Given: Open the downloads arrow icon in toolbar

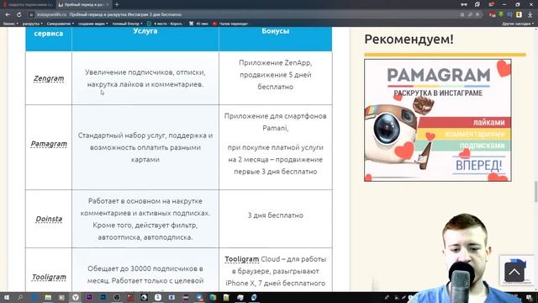Looking at the screenshot, I should pyautogui.click(x=530, y=14).
